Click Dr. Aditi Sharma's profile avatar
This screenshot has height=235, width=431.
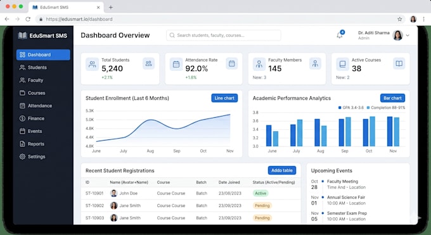(x=397, y=35)
